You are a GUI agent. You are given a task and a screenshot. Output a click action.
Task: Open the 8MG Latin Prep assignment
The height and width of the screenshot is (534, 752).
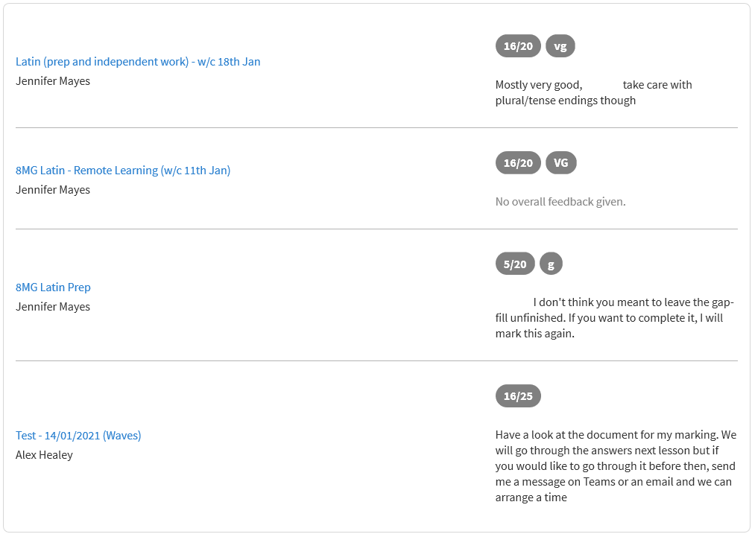(x=53, y=287)
